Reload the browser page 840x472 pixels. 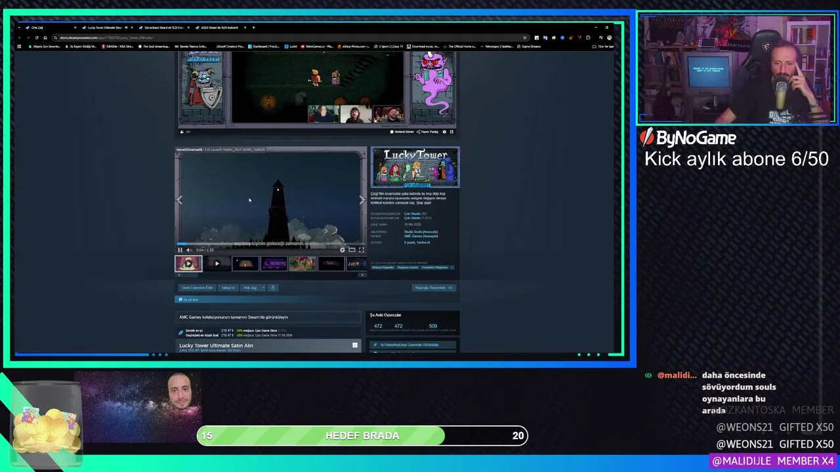coord(37,37)
